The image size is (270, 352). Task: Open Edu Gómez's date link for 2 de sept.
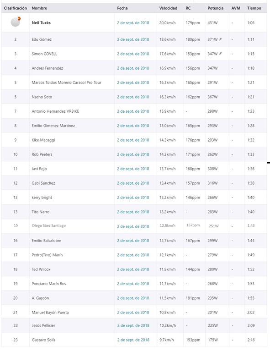[x=133, y=39]
